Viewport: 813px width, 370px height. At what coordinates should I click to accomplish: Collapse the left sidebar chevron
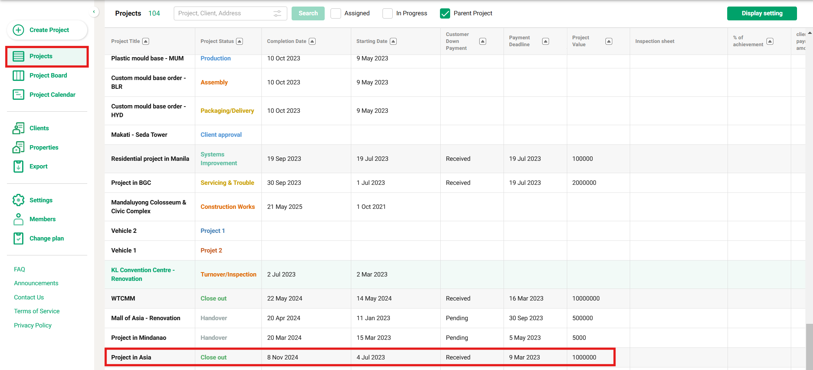(94, 12)
